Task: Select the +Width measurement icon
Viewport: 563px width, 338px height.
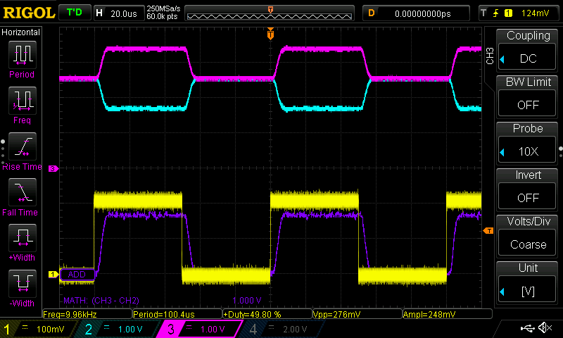Action: tap(23, 238)
